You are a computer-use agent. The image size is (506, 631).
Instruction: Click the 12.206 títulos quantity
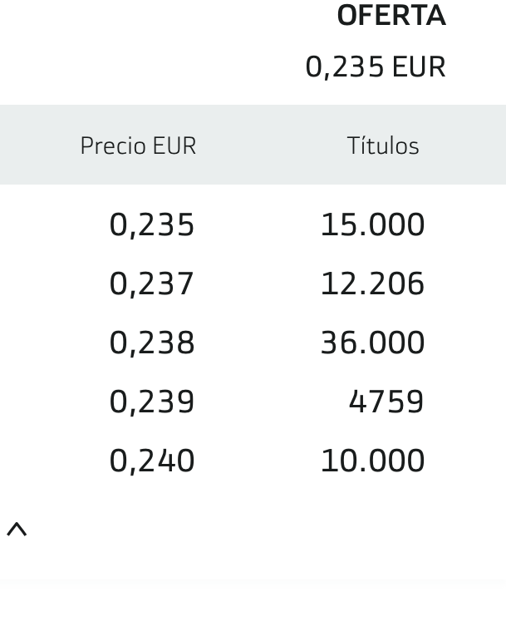click(372, 284)
